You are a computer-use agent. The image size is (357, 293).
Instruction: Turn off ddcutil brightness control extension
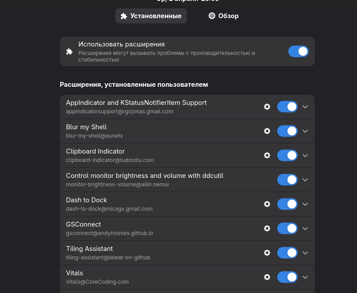[287, 180]
